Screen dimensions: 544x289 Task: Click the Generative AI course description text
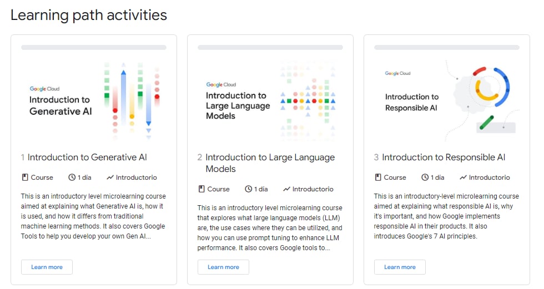pos(93,216)
